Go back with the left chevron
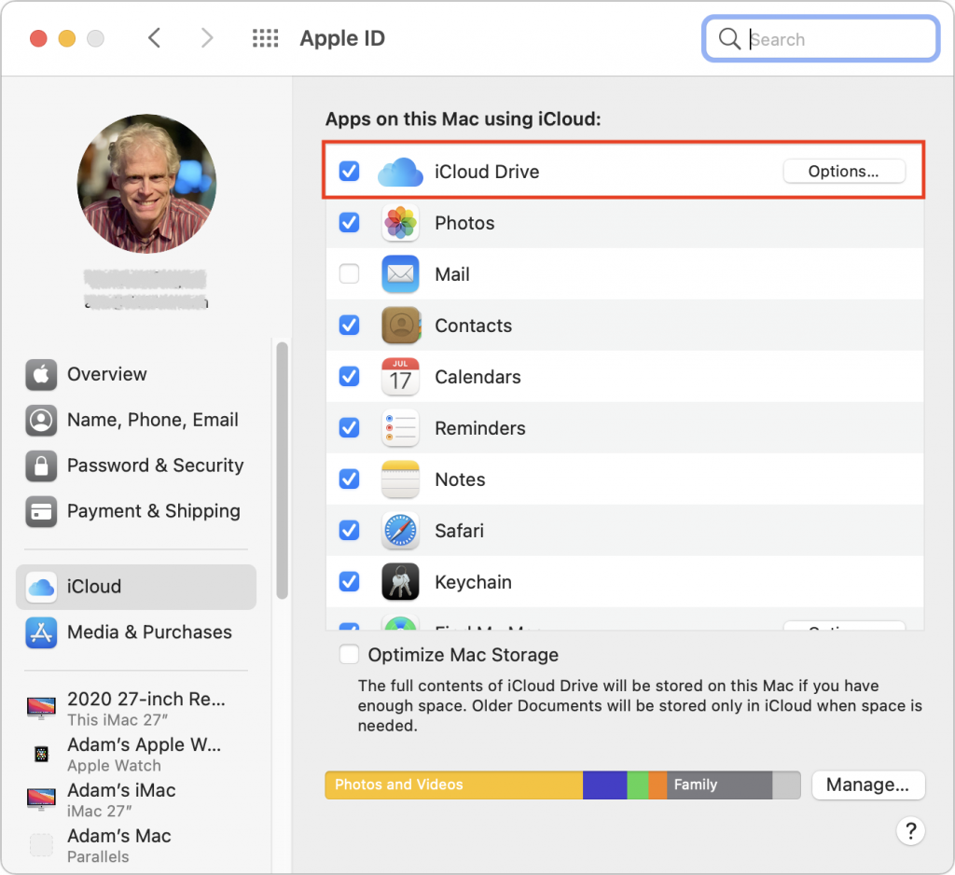Screen dimensions: 955x875 click(155, 38)
